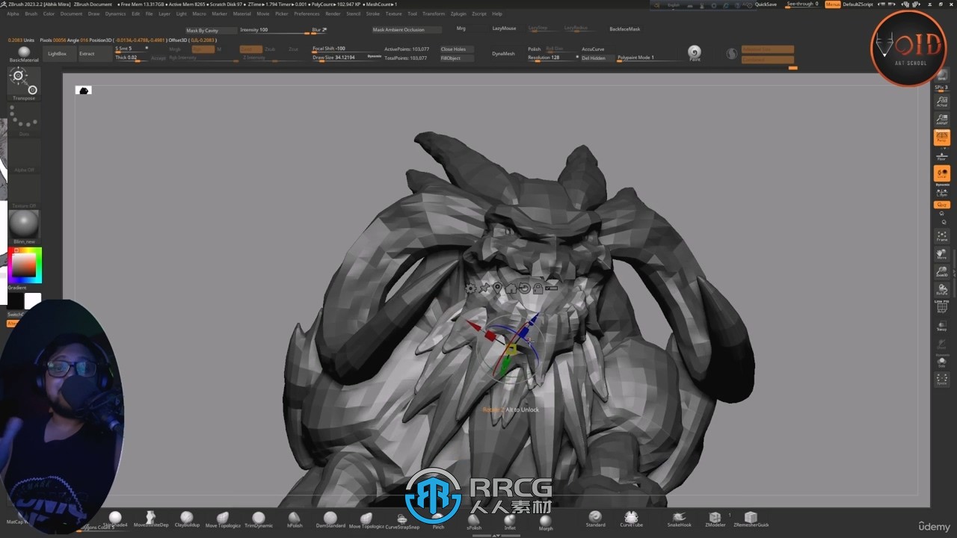957x538 pixels.
Task: Open the Render menu
Action: (333, 13)
